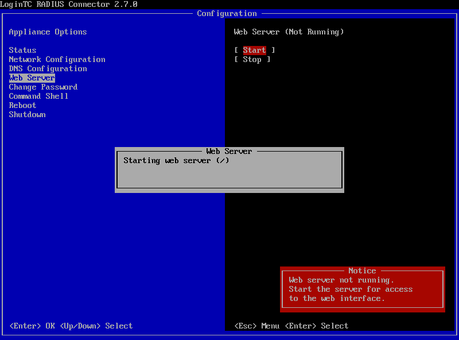Click the Start web server button
This screenshot has height=340, width=459.
[254, 50]
